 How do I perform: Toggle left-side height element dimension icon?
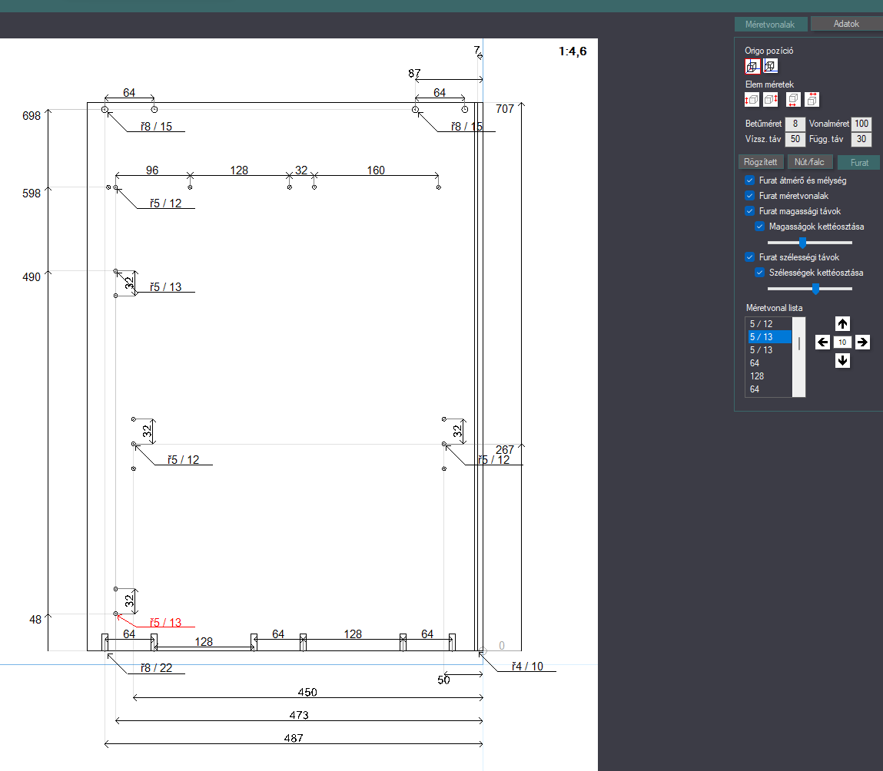tap(752, 100)
